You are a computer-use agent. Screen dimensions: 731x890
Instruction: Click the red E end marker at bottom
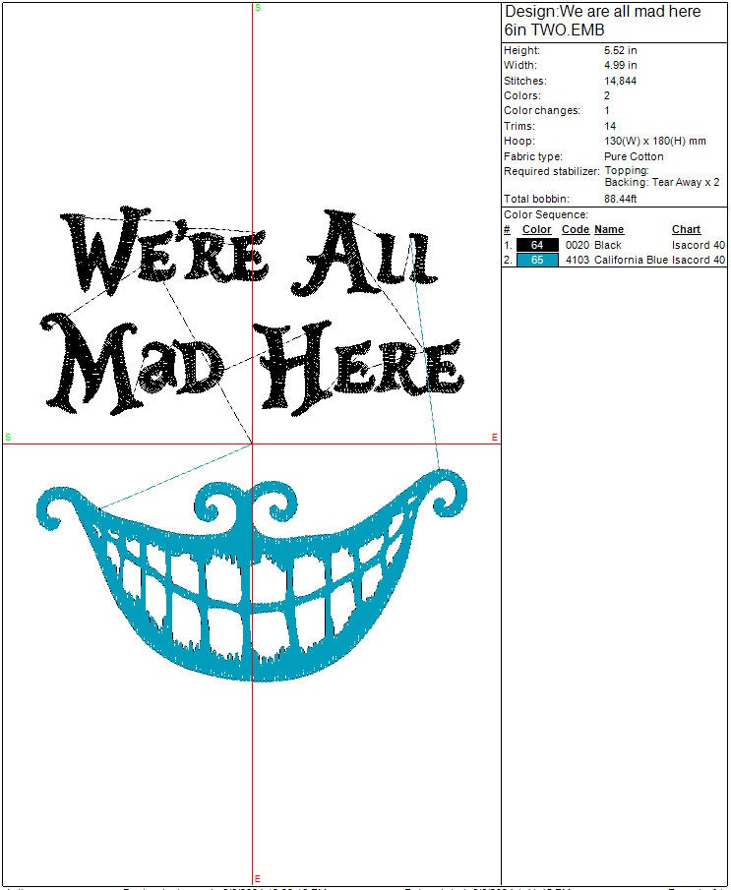257,878
